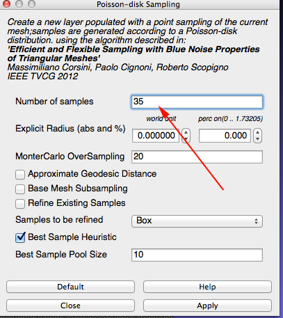Decrease the world unit radius with down stepper
This screenshot has width=283, height=318.
click(x=186, y=139)
